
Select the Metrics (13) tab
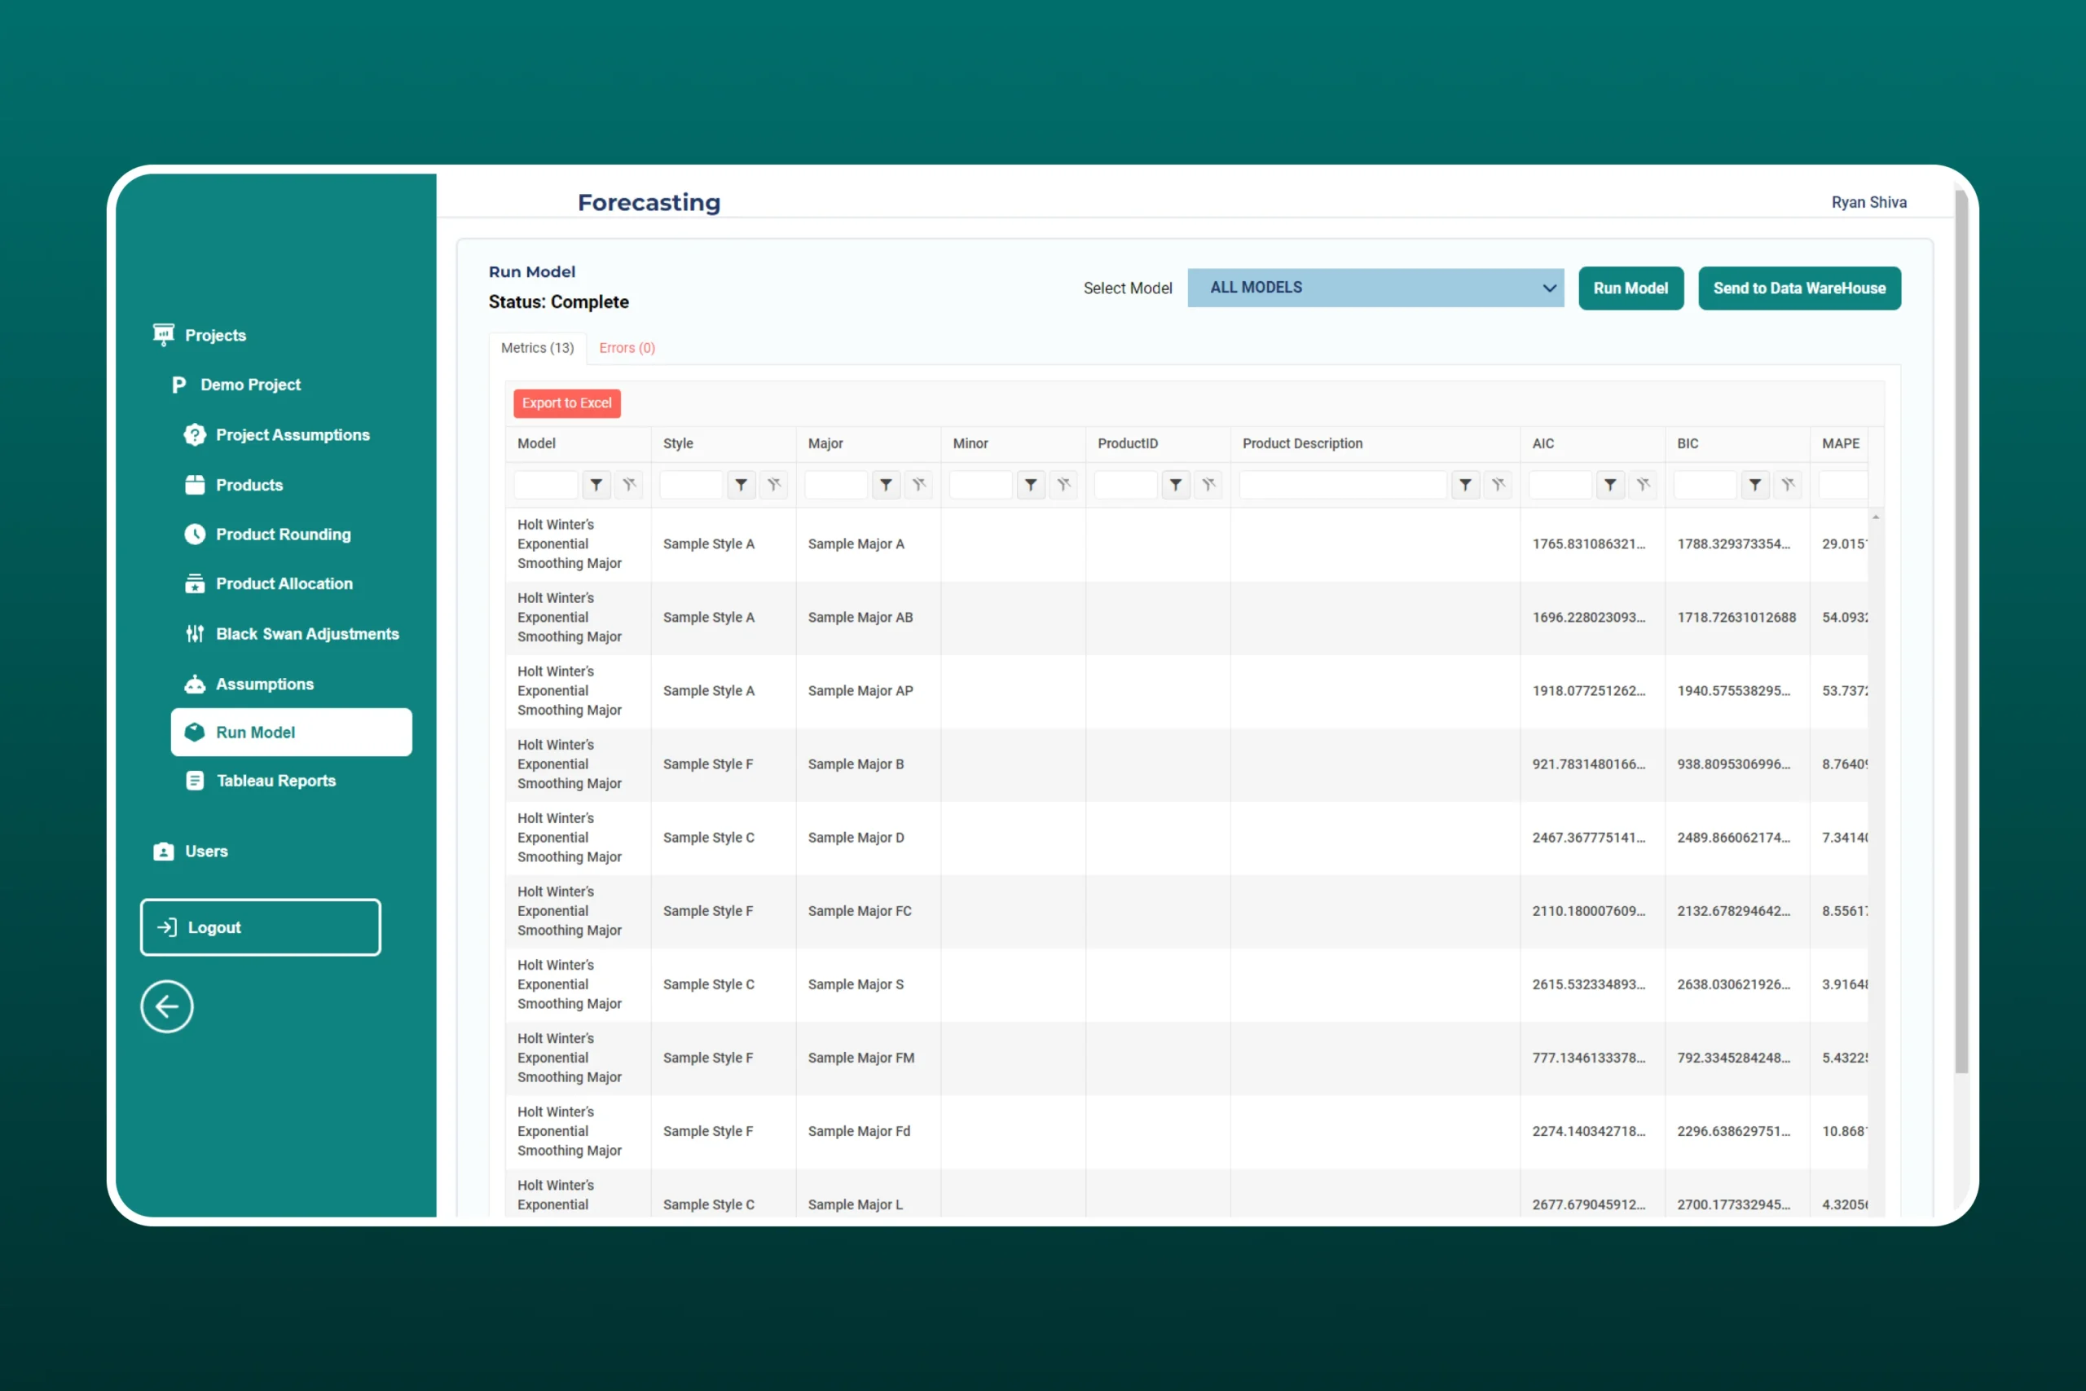[537, 348]
